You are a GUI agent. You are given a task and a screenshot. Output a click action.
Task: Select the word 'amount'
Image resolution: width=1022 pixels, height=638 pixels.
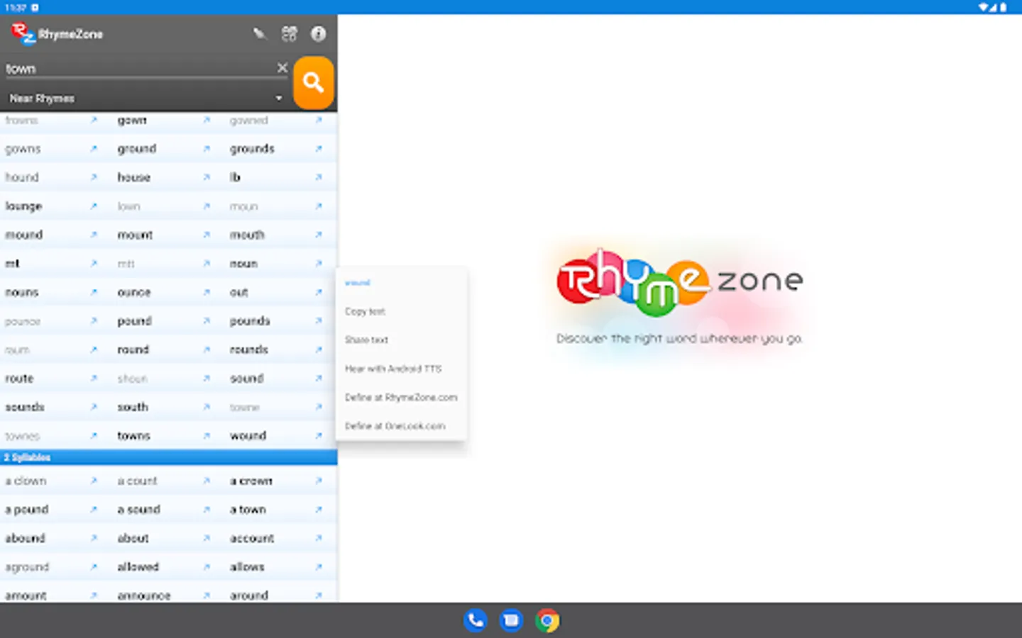click(x=26, y=595)
